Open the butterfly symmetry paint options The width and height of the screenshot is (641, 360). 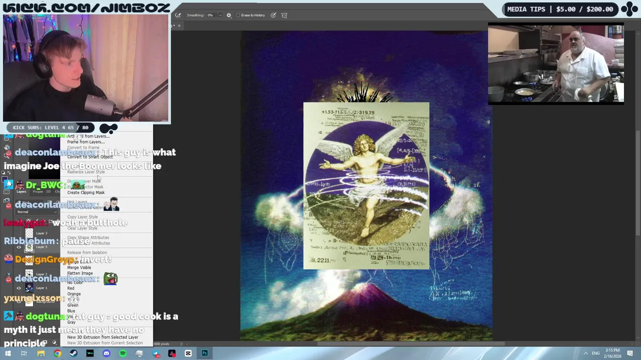coord(284,15)
